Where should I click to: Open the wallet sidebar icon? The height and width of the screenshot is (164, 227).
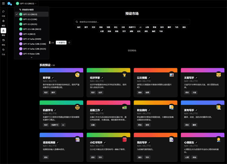click(3, 40)
